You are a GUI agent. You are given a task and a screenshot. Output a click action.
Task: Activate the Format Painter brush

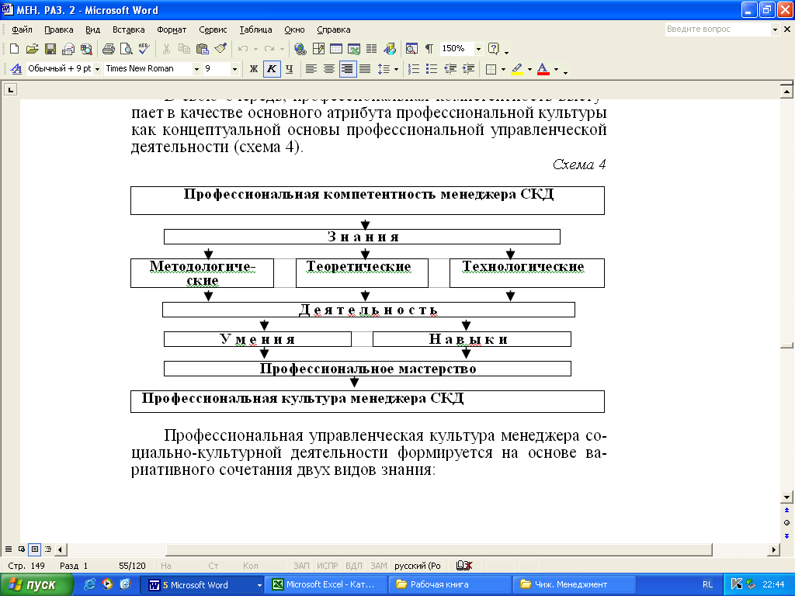point(220,49)
